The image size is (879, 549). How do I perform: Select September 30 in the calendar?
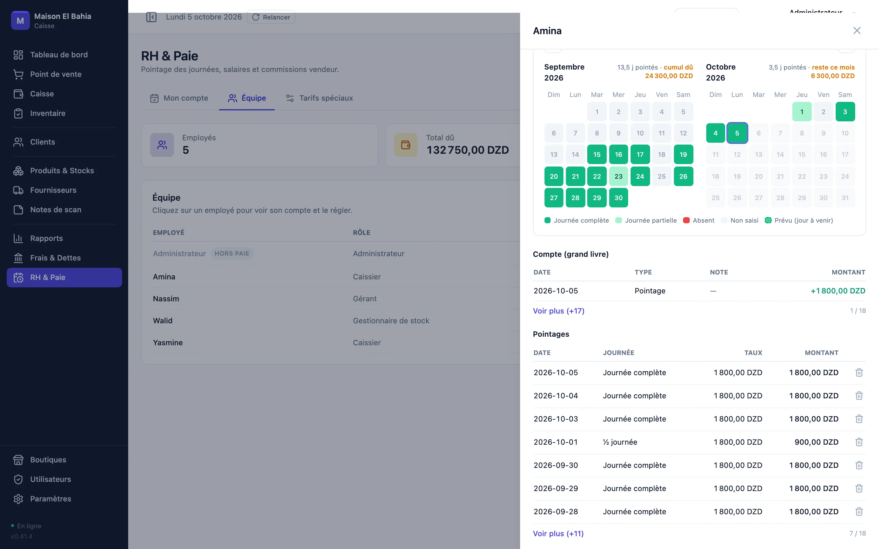619,198
